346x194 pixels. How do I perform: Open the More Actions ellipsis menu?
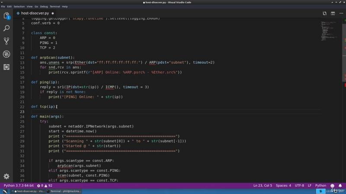tap(341, 13)
